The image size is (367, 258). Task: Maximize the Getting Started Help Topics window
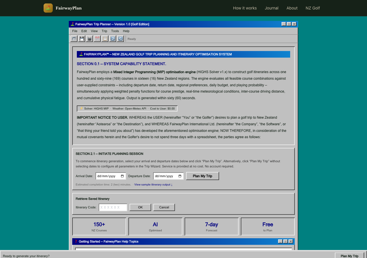286,241
